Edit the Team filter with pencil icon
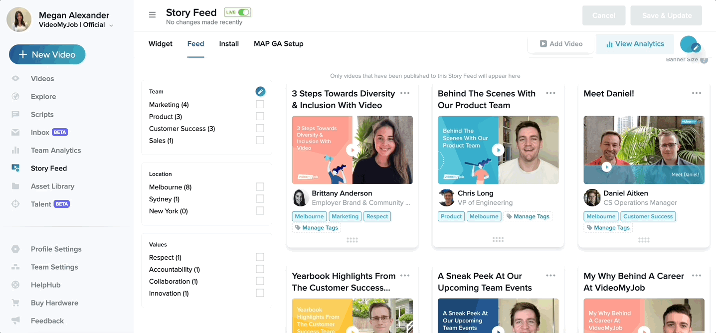The image size is (716, 333). [260, 91]
